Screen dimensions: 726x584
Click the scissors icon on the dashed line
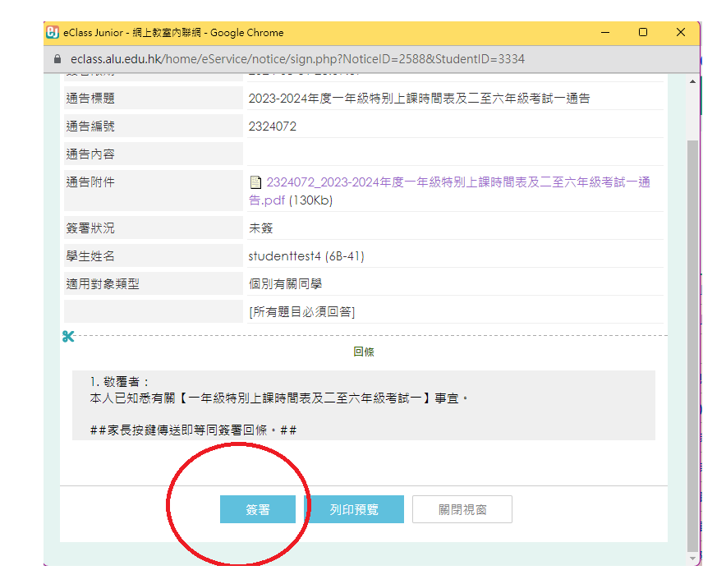coord(67,336)
